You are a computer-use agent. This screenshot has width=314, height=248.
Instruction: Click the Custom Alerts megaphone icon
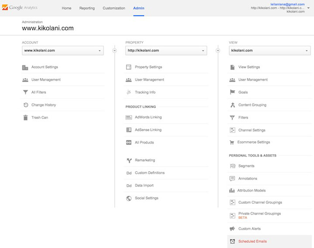coord(232,229)
